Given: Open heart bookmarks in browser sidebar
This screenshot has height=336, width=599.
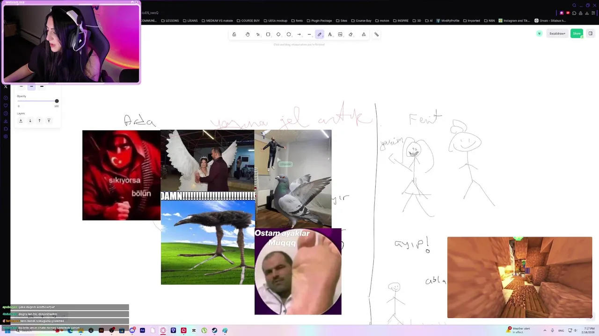Looking at the screenshot, I should pos(6,106).
